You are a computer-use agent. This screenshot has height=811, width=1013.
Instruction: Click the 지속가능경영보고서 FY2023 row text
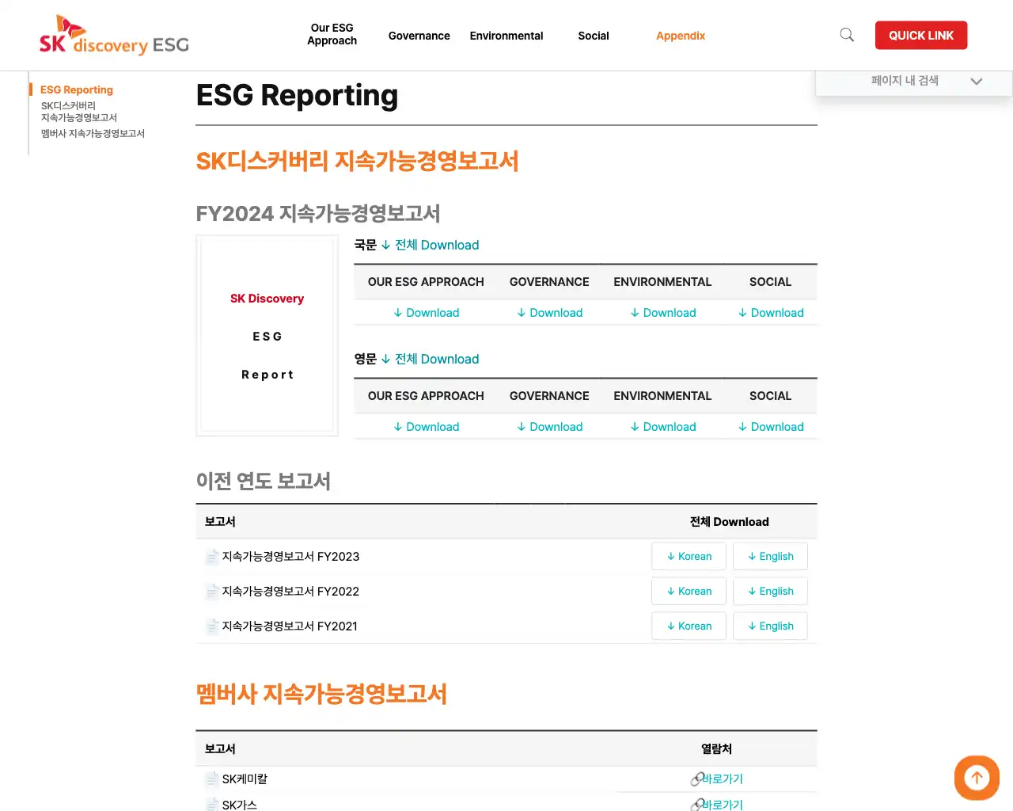tap(290, 557)
